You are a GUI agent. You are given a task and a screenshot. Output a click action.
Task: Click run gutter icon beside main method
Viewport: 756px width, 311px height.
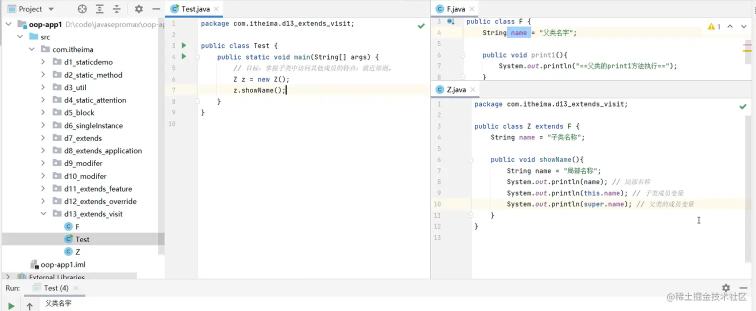pos(184,56)
